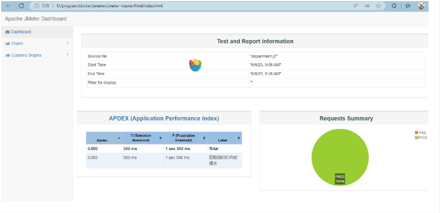Open site information circle icon in address bar
This screenshot has height=213, width=440.
click(x=36, y=5)
